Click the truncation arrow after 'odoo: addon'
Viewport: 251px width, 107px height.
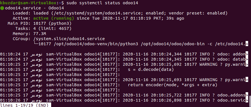point(247,54)
